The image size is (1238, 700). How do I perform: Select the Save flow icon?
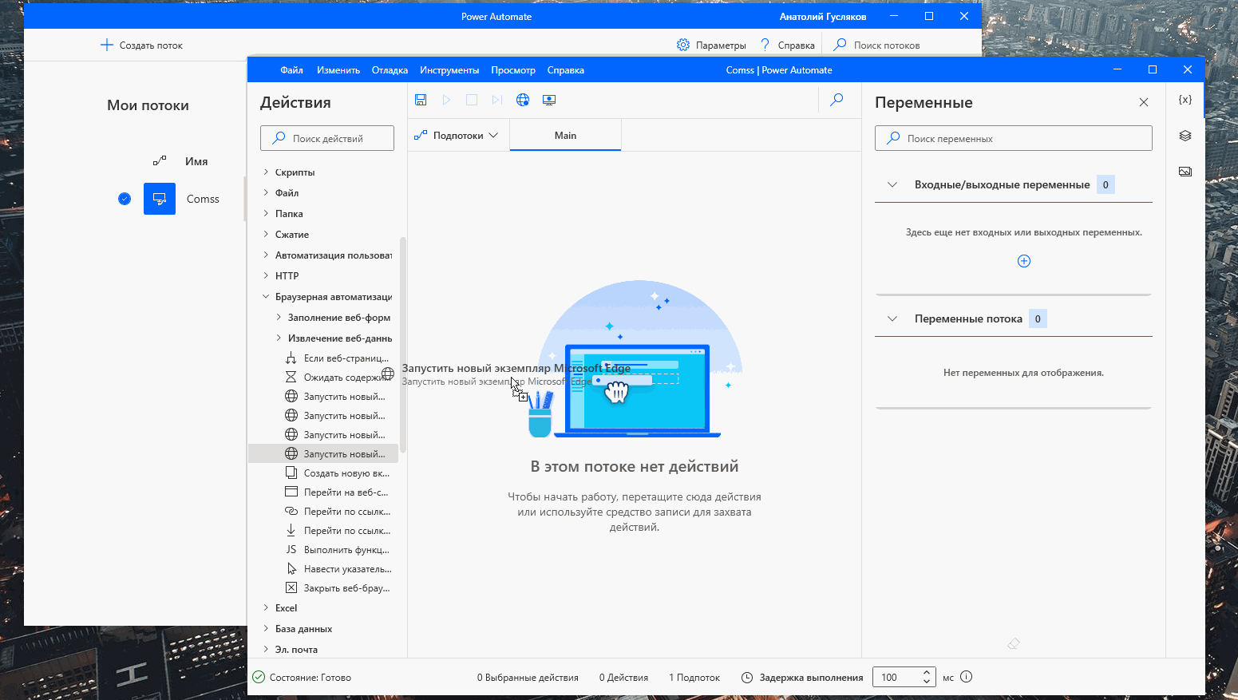pyautogui.click(x=421, y=99)
